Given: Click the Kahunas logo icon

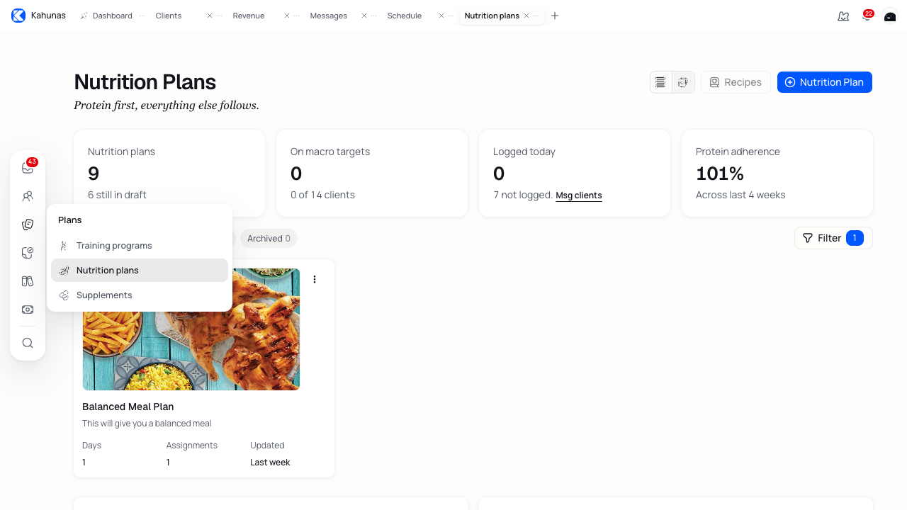Looking at the screenshot, I should [18, 16].
